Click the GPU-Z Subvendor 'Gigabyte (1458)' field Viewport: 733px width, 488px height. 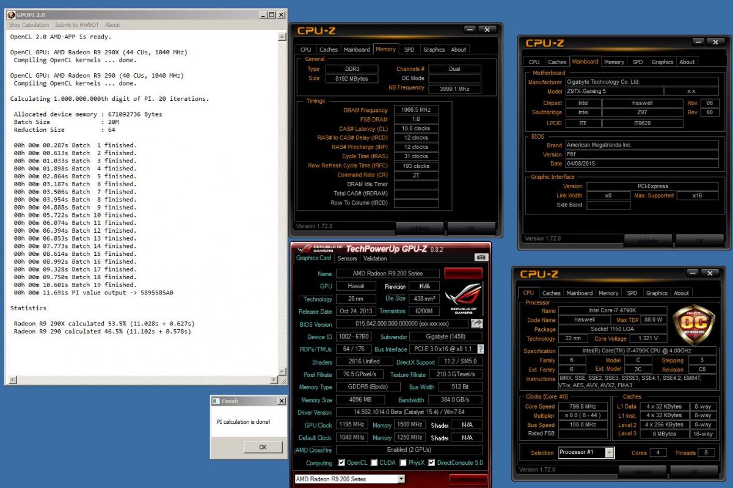coord(445,337)
